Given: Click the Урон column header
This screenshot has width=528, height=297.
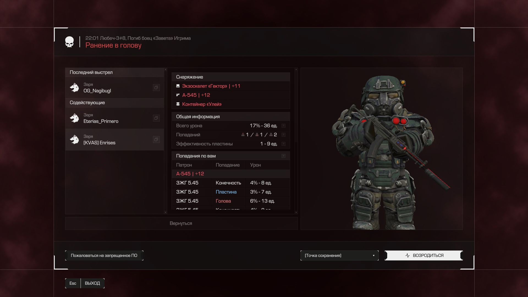Looking at the screenshot, I should [x=255, y=165].
